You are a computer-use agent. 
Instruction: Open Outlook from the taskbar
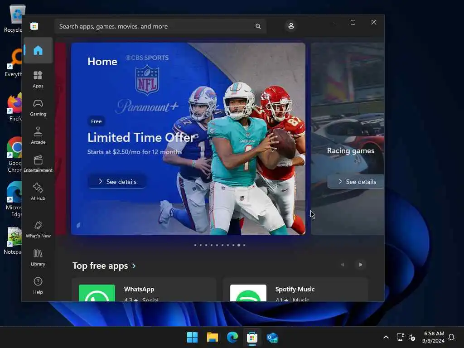click(272, 337)
